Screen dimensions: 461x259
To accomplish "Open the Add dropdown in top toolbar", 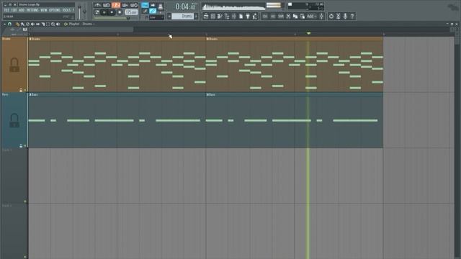I will (311, 16).
